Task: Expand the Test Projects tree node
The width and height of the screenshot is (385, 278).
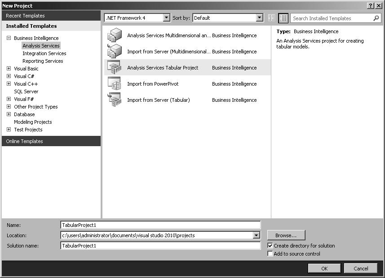Action: click(9, 129)
